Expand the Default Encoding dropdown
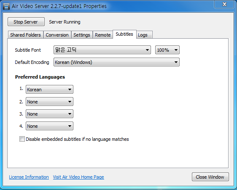Viewport: 237px width, 190px height. [116, 62]
